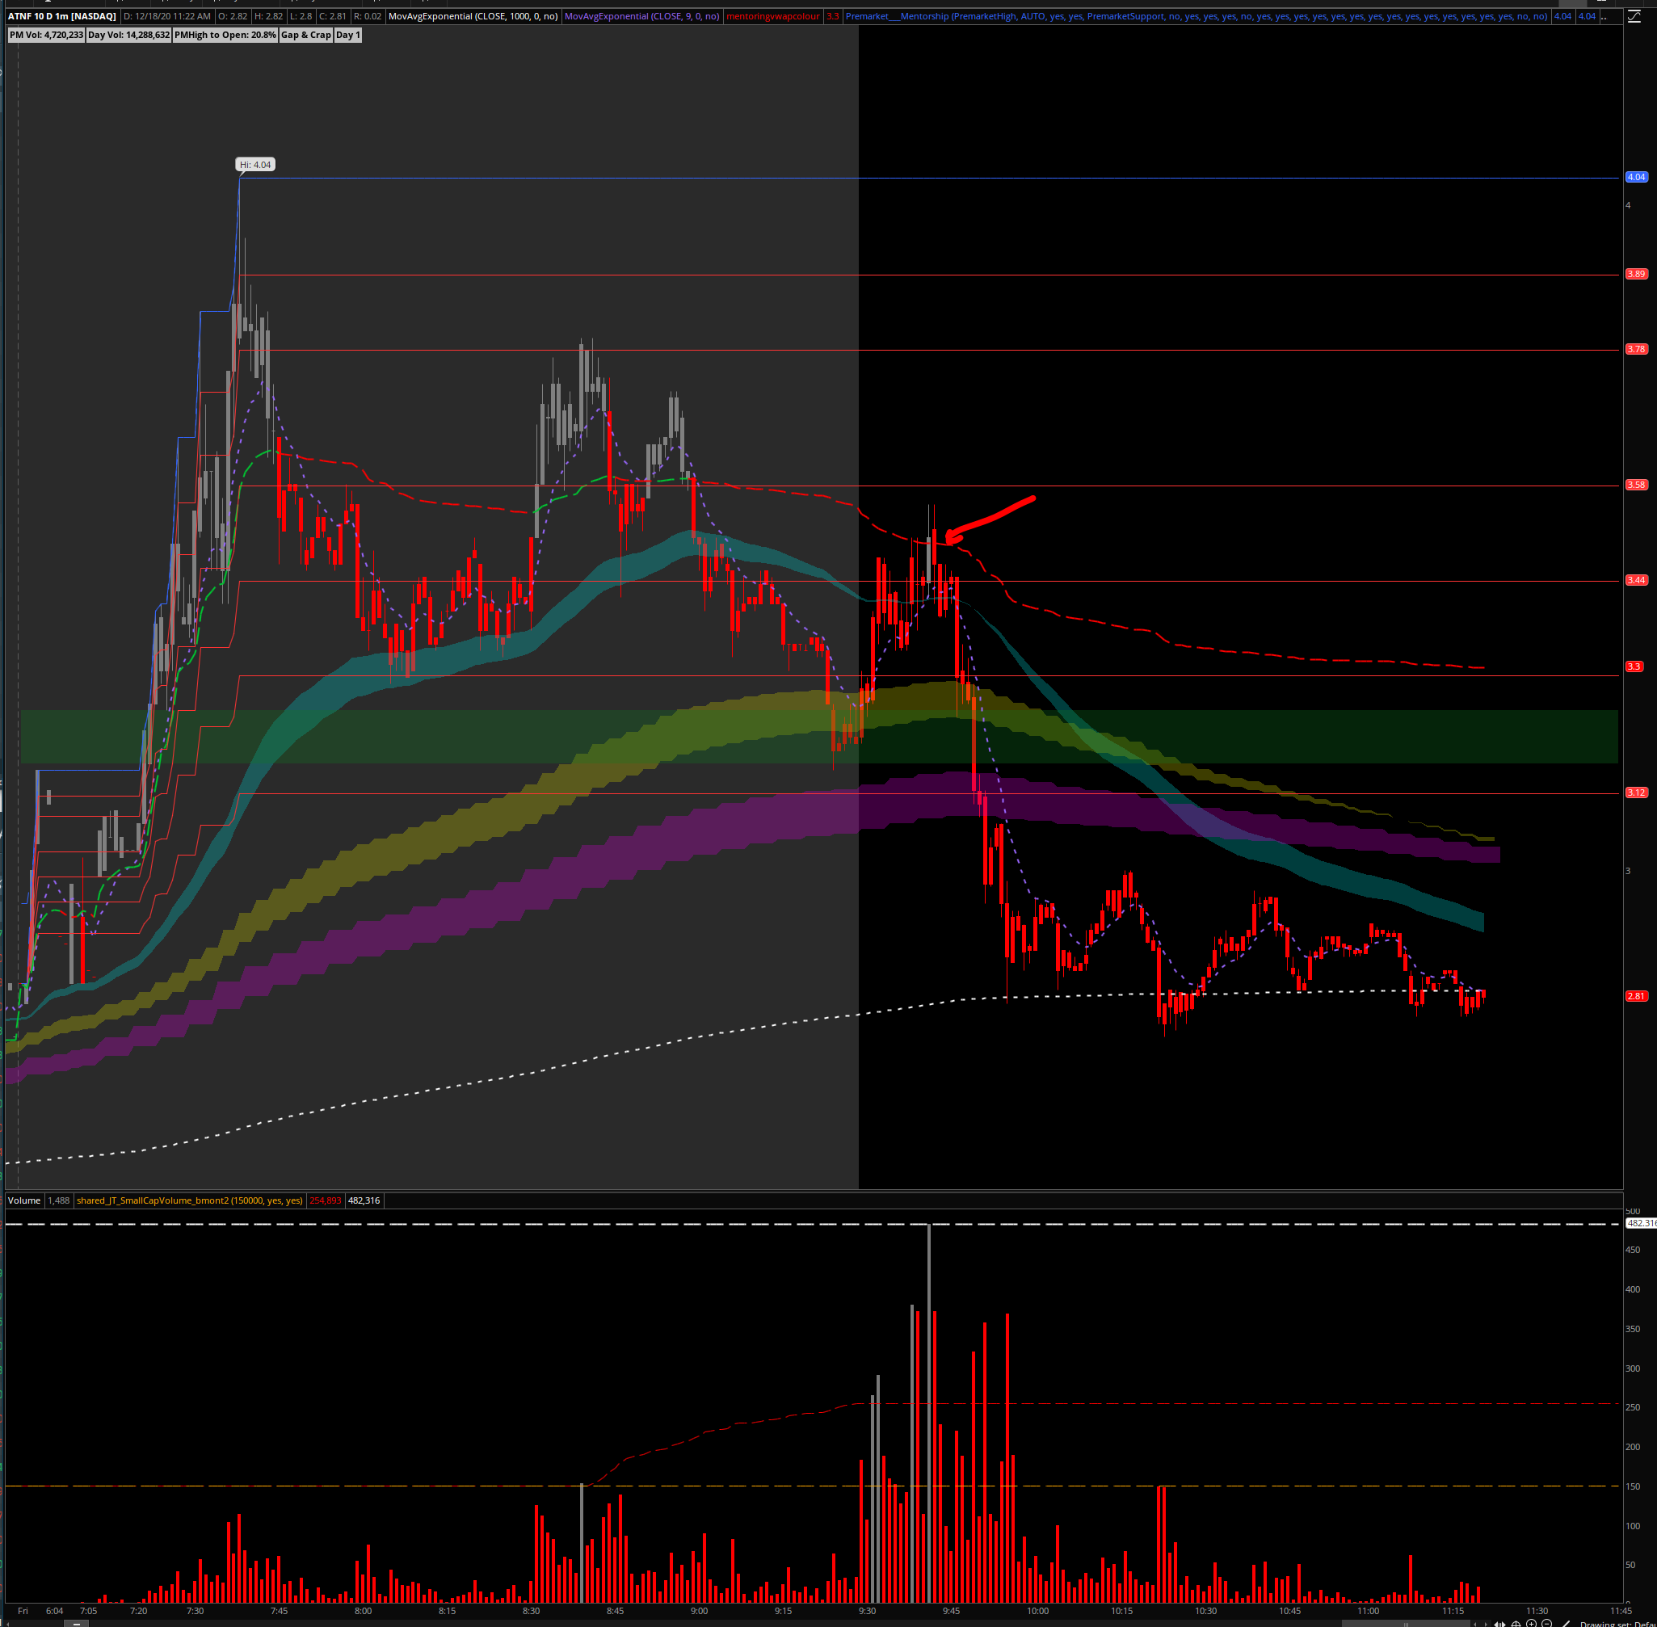
Task: Click the 4.04 blue price level bubble
Action: 1636,177
